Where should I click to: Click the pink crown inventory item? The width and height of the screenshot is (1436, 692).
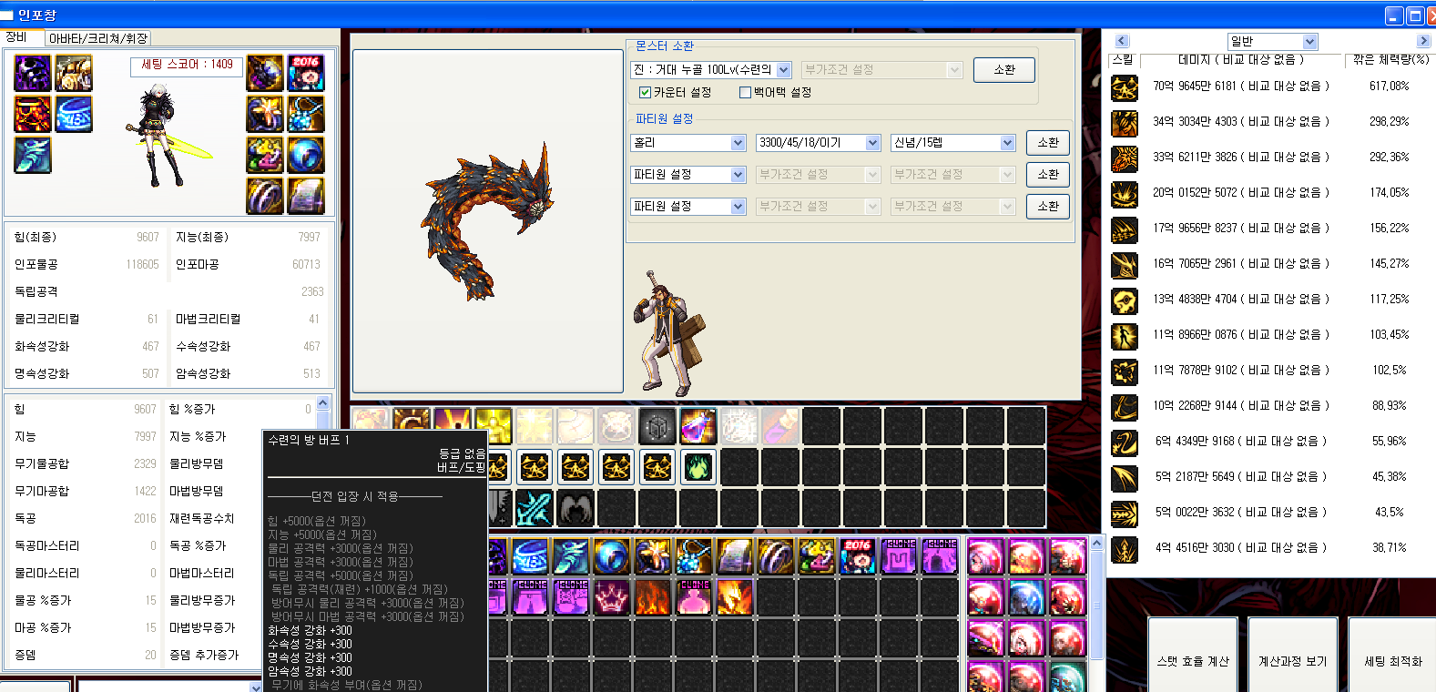tap(612, 597)
